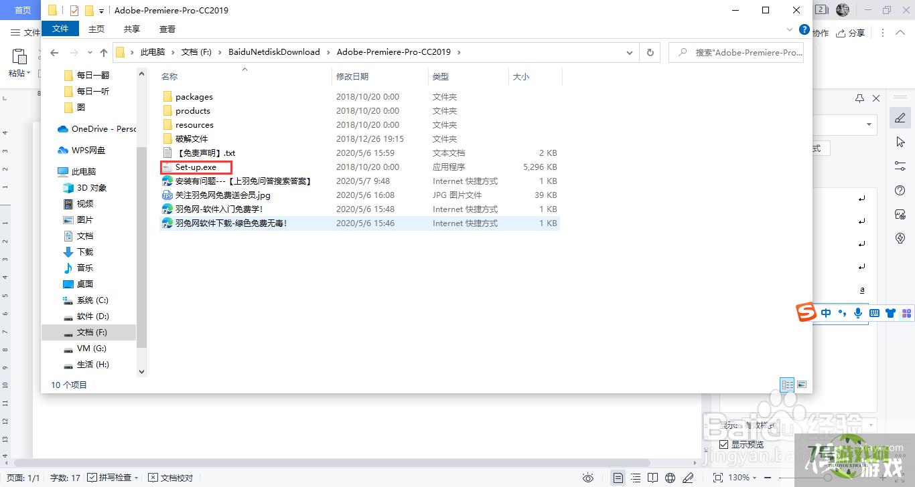Open Explorer 共享 ribbon tab

[x=132, y=29]
